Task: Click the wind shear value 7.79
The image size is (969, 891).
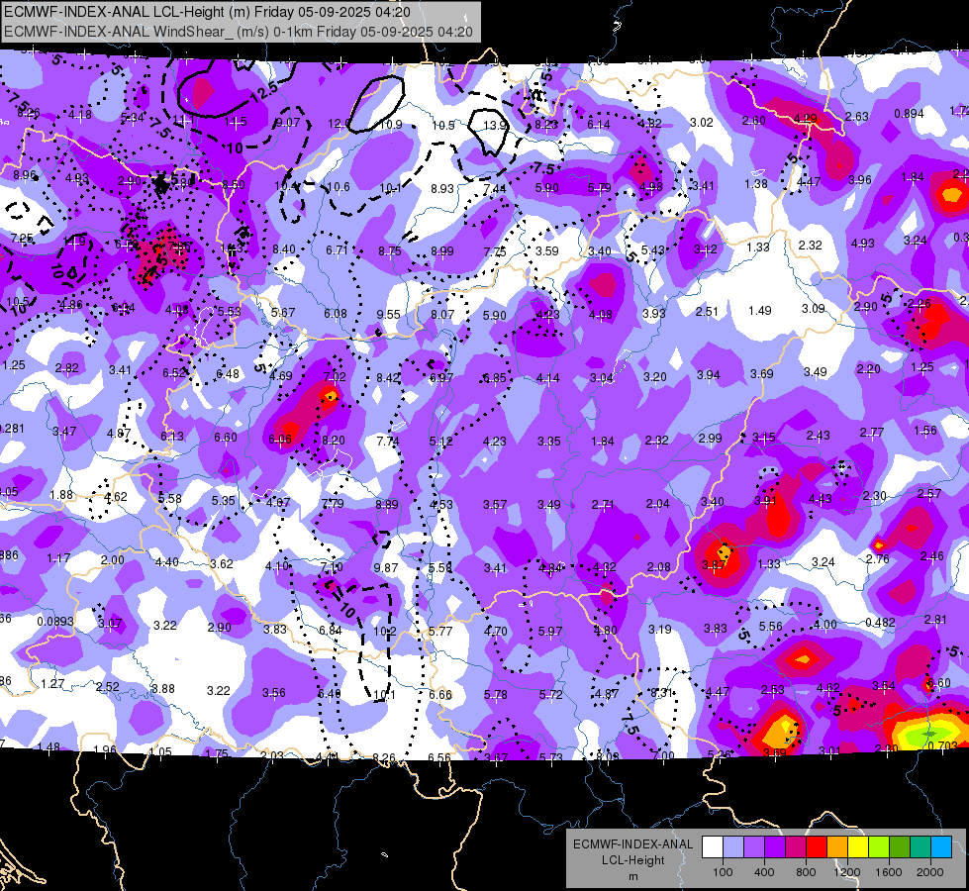Action: click(333, 503)
